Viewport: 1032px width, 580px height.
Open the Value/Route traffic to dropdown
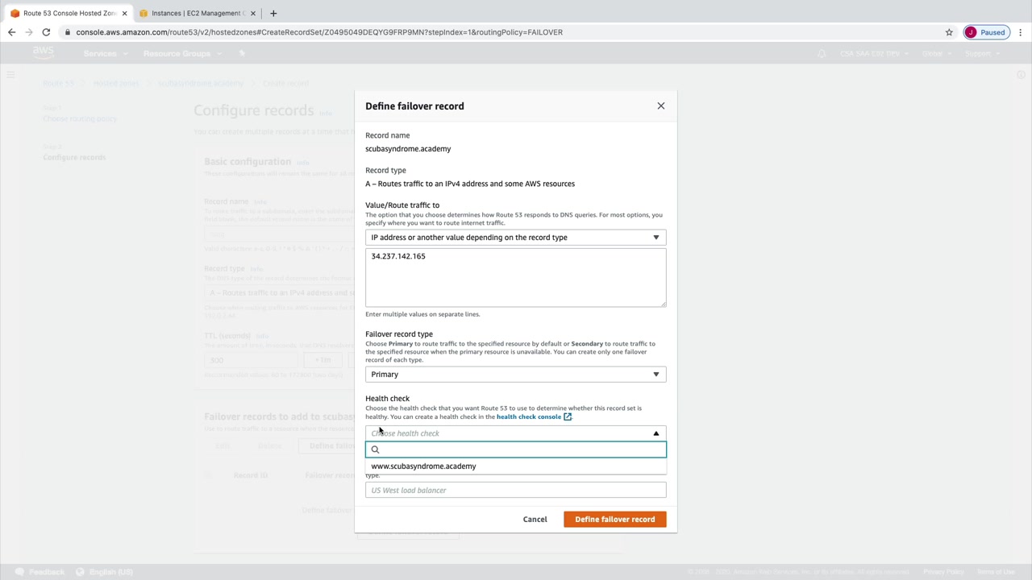point(516,238)
